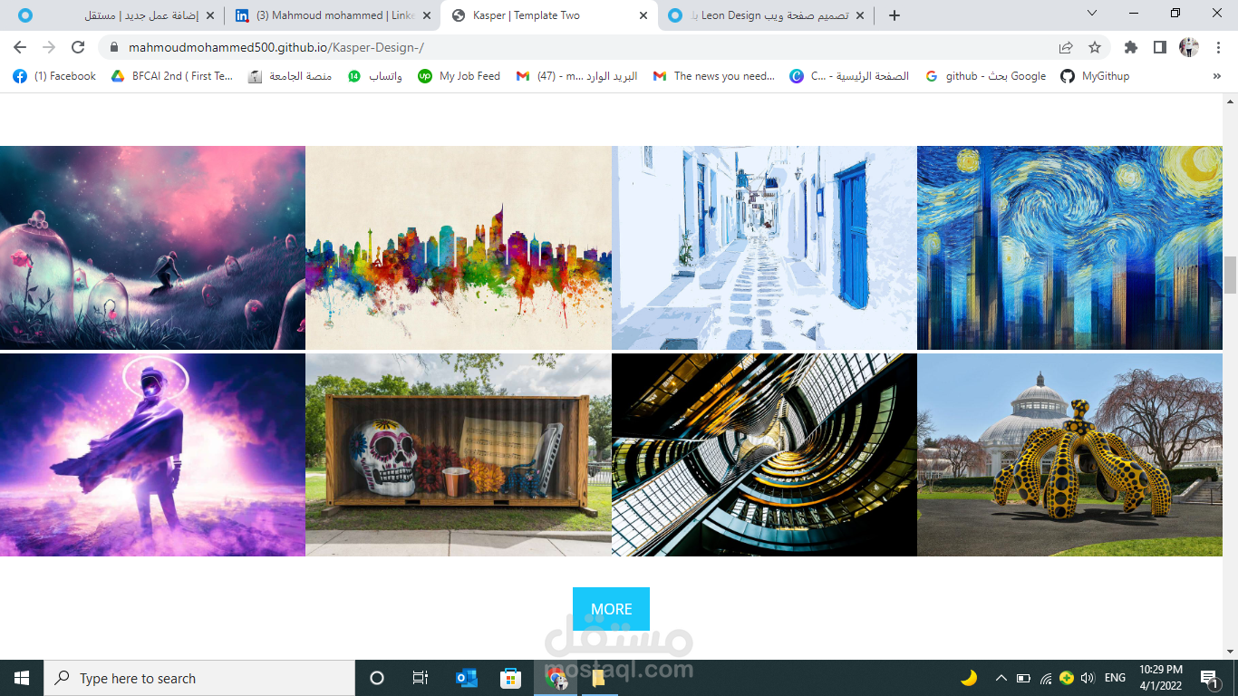Select the Kasper Template Two tab
This screenshot has height=696, width=1238.
(549, 15)
